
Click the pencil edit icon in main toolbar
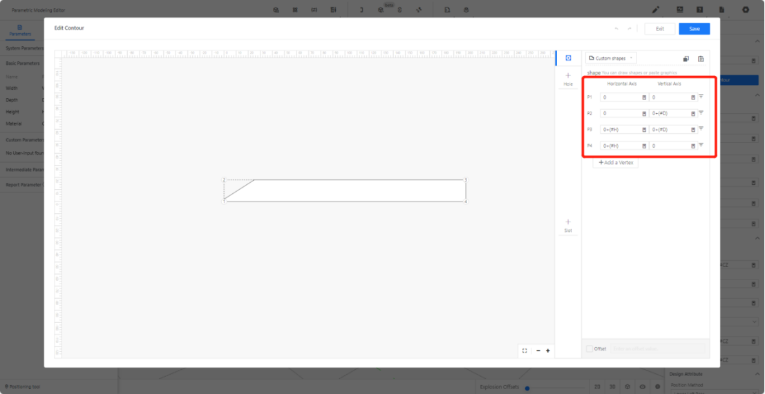(x=656, y=10)
